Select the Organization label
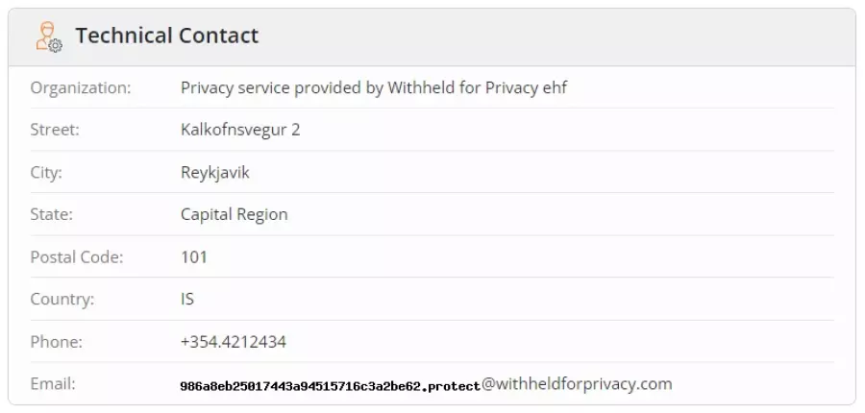The height and width of the screenshot is (413, 865). [x=81, y=87]
